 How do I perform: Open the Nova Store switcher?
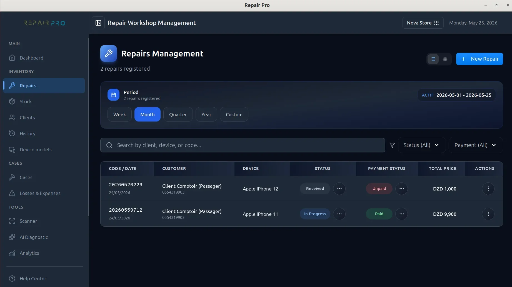[x=423, y=23]
